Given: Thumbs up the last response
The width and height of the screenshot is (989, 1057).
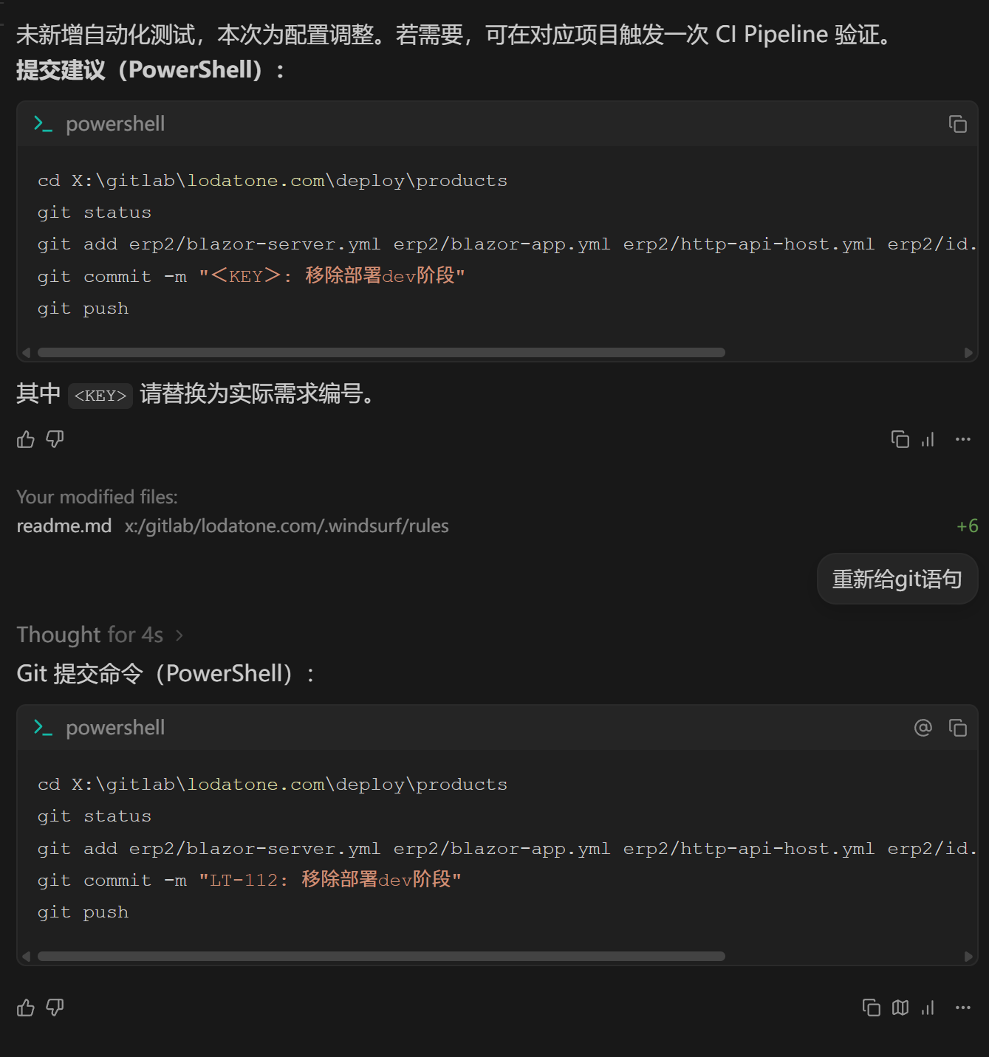Looking at the screenshot, I should click(x=26, y=1008).
